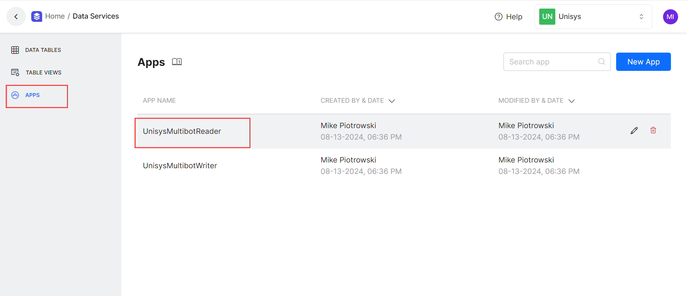Image resolution: width=687 pixels, height=296 pixels.
Task: Click the Data Tables grid icon
Action: coord(15,50)
